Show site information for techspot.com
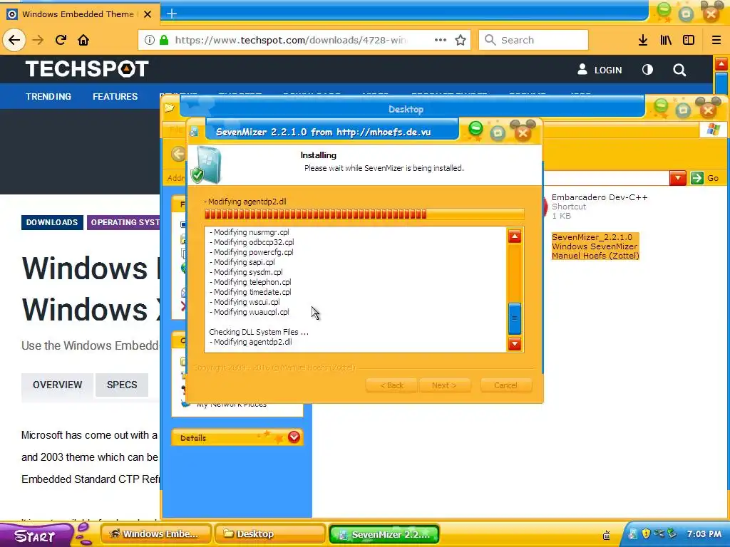 [149, 40]
